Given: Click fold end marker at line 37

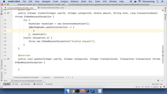Looking at the screenshot, I should (x=12, y=34).
